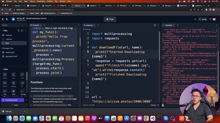Open the Threads tool
This screenshot has height=123, width=220.
click(5, 84)
